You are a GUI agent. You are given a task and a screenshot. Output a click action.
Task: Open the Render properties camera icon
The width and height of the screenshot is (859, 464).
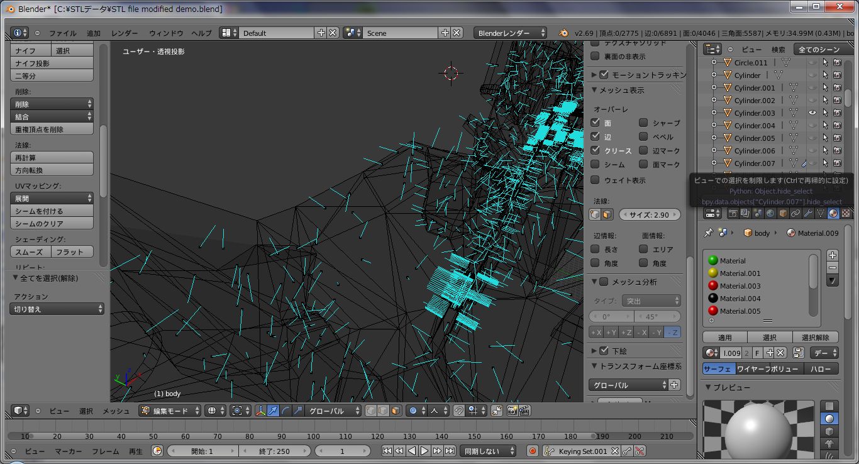(734, 213)
